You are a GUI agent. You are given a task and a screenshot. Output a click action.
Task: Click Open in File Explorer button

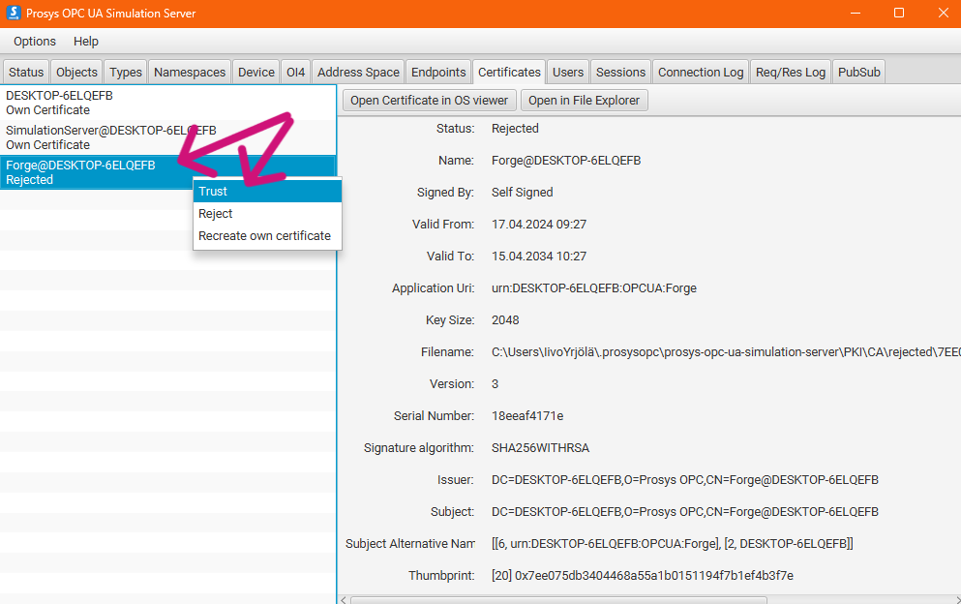tap(585, 101)
